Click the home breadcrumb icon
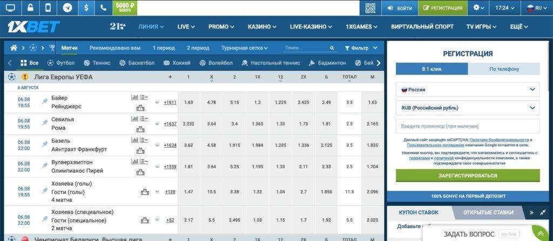The height and width of the screenshot is (241, 553). (14, 48)
